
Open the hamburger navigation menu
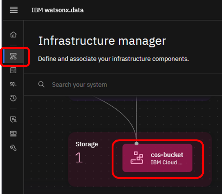pyautogui.click(x=14, y=10)
